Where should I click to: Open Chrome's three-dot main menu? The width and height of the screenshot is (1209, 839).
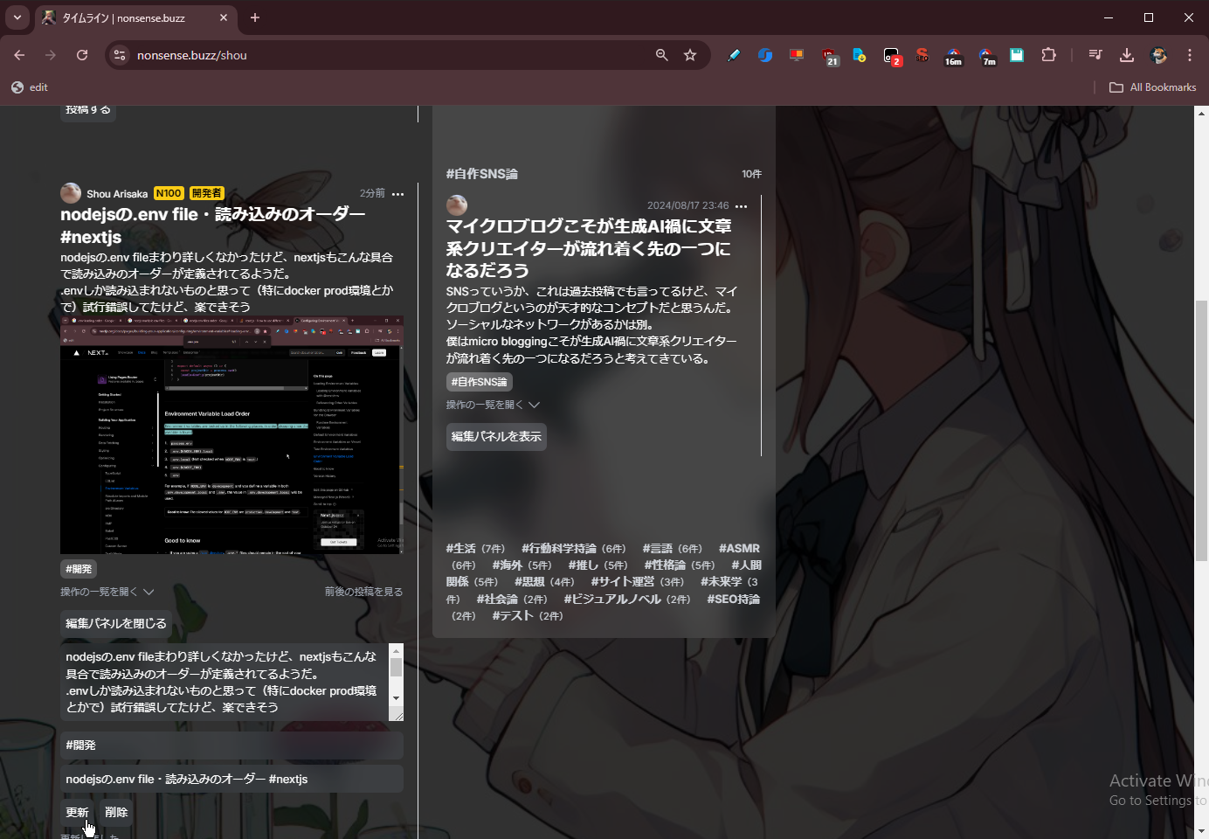pos(1190,55)
